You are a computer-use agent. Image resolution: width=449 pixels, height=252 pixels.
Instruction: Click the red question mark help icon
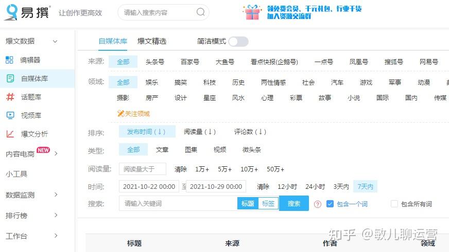(x=318, y=204)
